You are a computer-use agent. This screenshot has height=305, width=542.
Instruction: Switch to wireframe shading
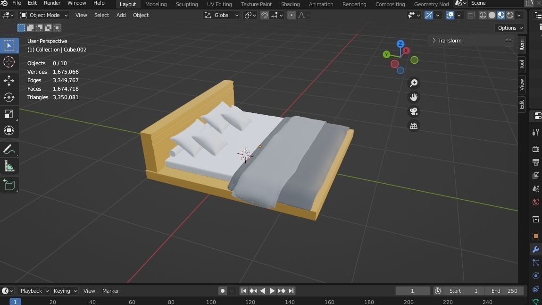[483, 15]
